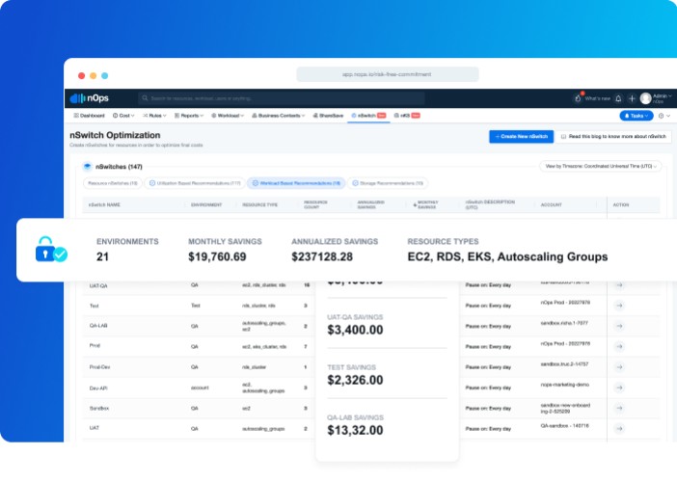Open arrow action for UAT-QA row
677x482 pixels.
[x=619, y=285]
